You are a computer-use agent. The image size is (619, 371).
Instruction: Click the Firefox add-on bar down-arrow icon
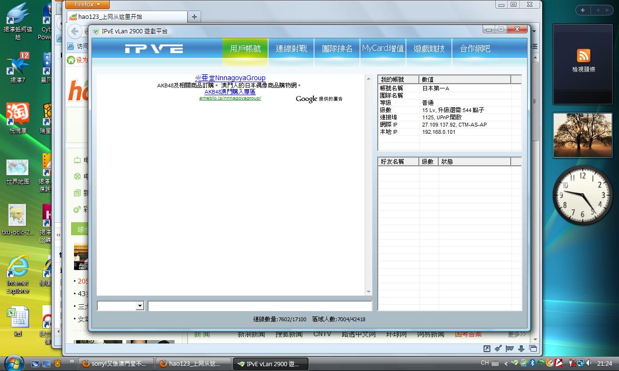coord(521,349)
